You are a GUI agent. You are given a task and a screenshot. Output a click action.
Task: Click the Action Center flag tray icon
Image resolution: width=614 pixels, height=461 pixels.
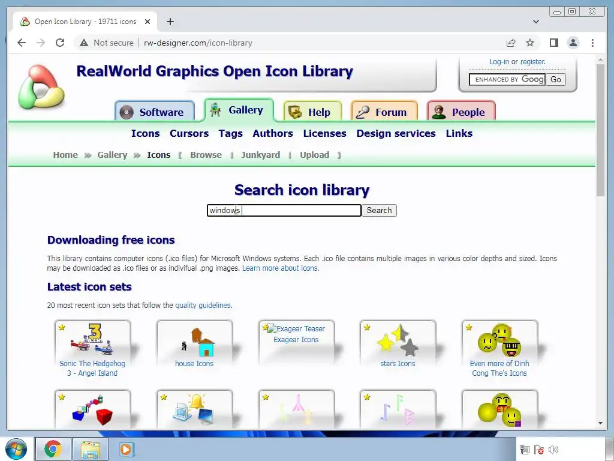539,450
